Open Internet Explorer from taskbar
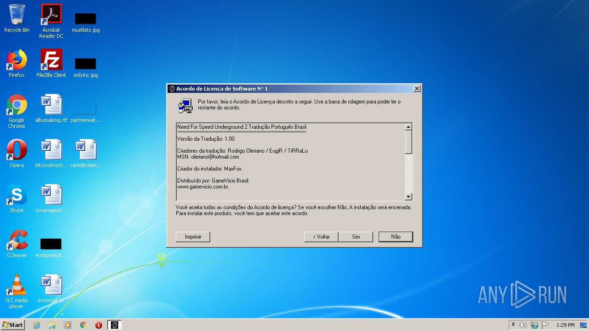The width and height of the screenshot is (589, 331). 37,325
